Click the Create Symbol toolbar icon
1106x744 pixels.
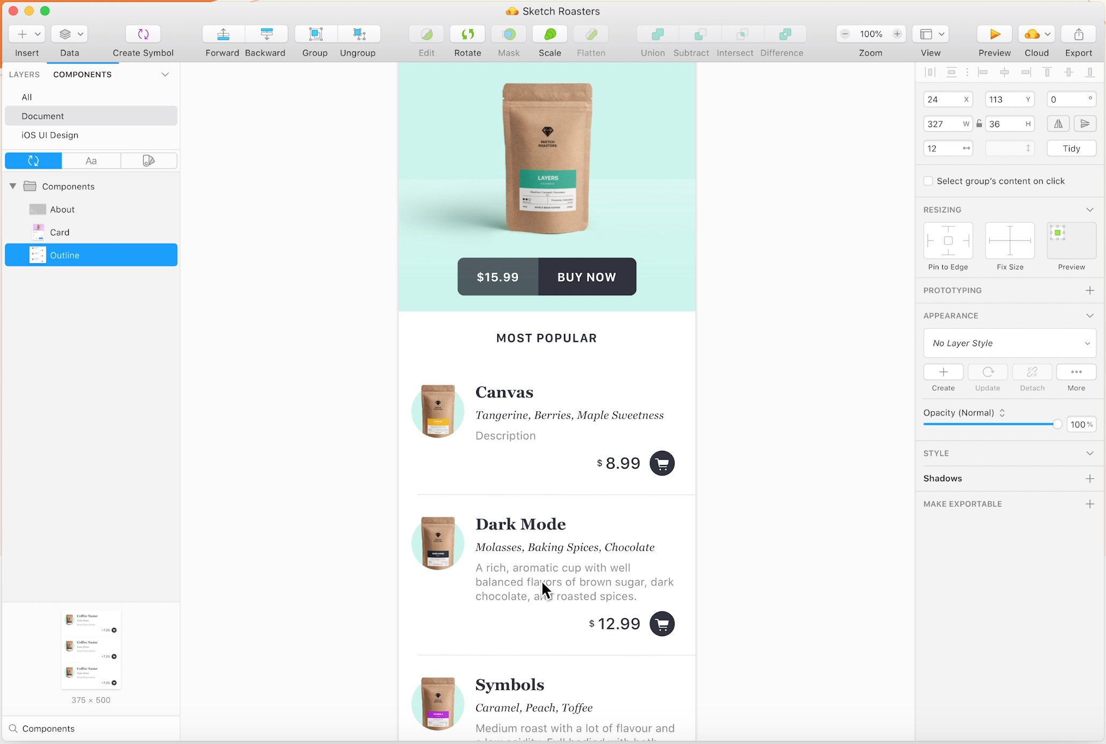(143, 34)
